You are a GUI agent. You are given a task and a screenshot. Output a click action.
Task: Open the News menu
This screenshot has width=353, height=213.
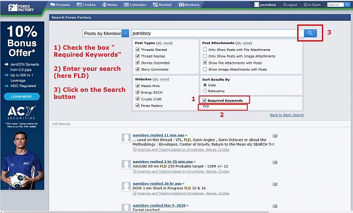click(x=110, y=5)
